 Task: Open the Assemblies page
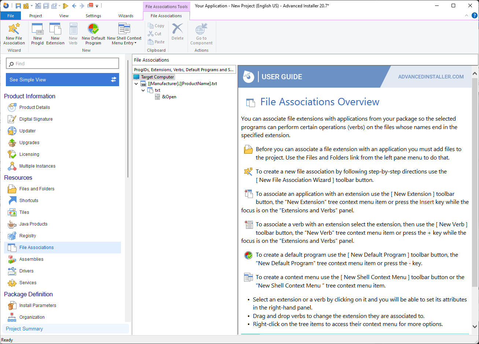(x=31, y=259)
